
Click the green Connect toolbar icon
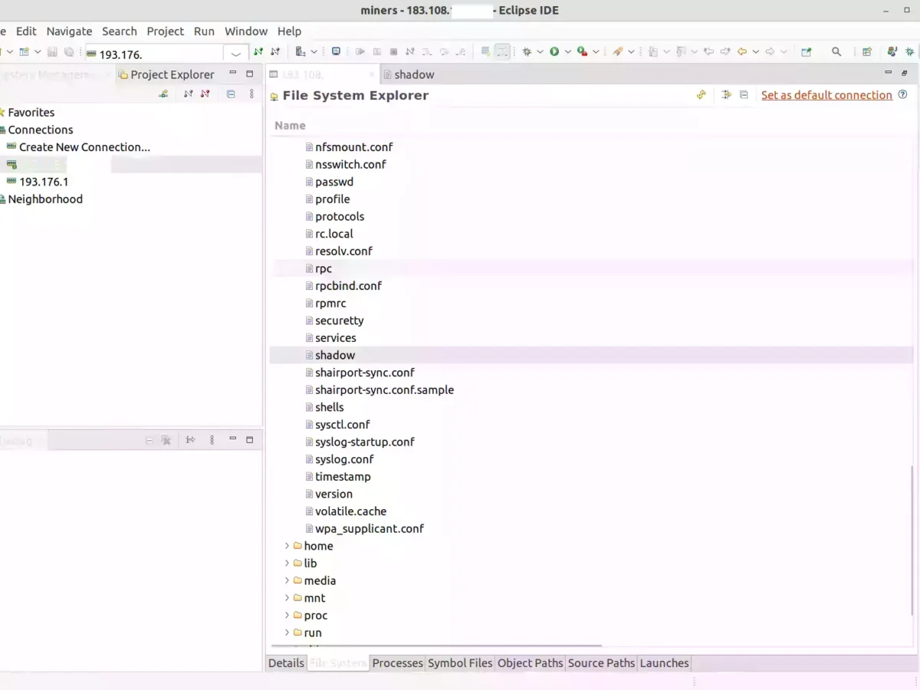258,52
